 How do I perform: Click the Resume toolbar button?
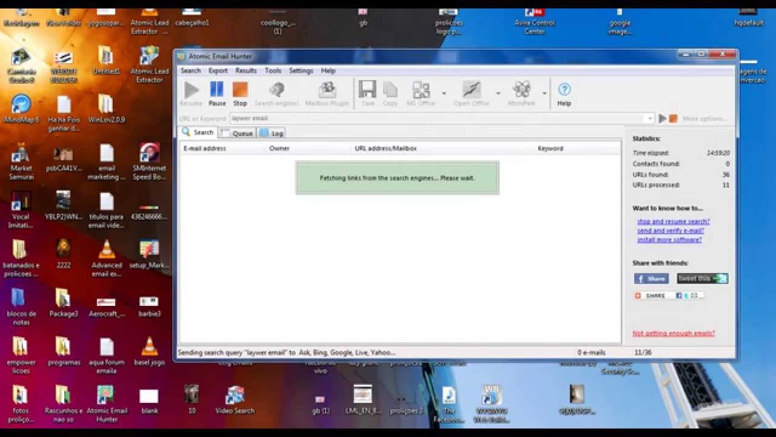pos(191,94)
